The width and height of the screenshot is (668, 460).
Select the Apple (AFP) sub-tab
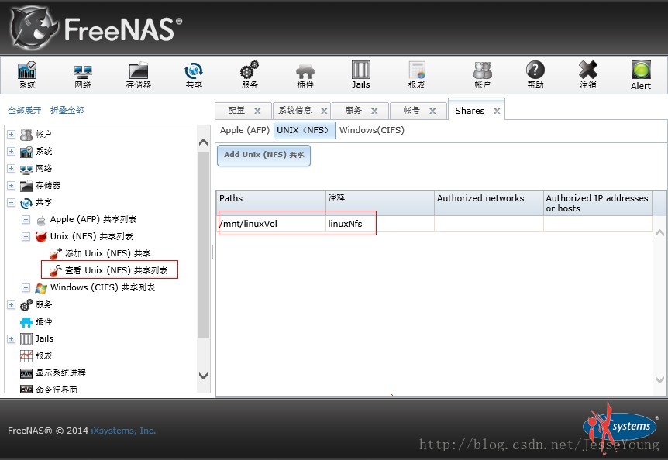[245, 130]
